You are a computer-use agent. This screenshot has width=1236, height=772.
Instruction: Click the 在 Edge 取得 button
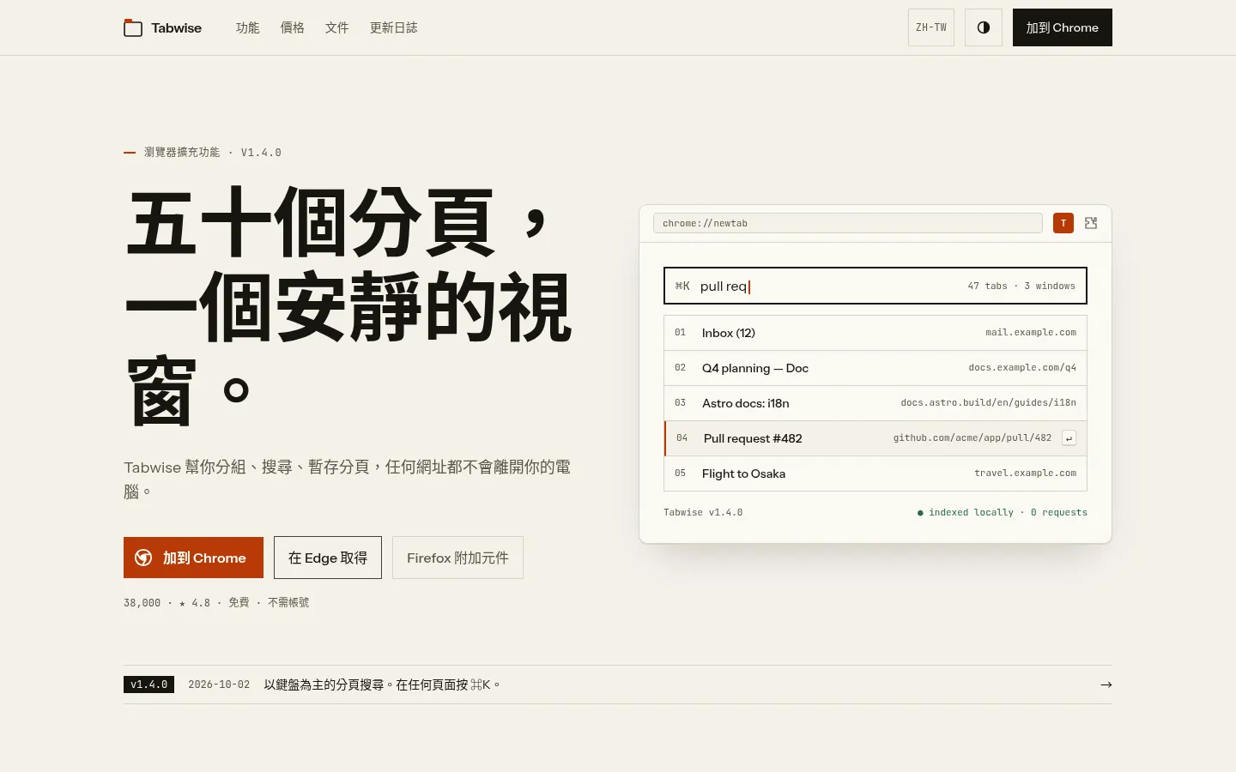[328, 558]
